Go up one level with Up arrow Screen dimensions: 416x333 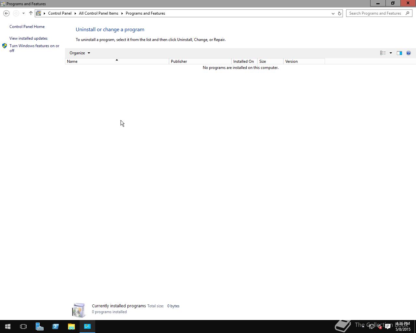(x=31, y=13)
